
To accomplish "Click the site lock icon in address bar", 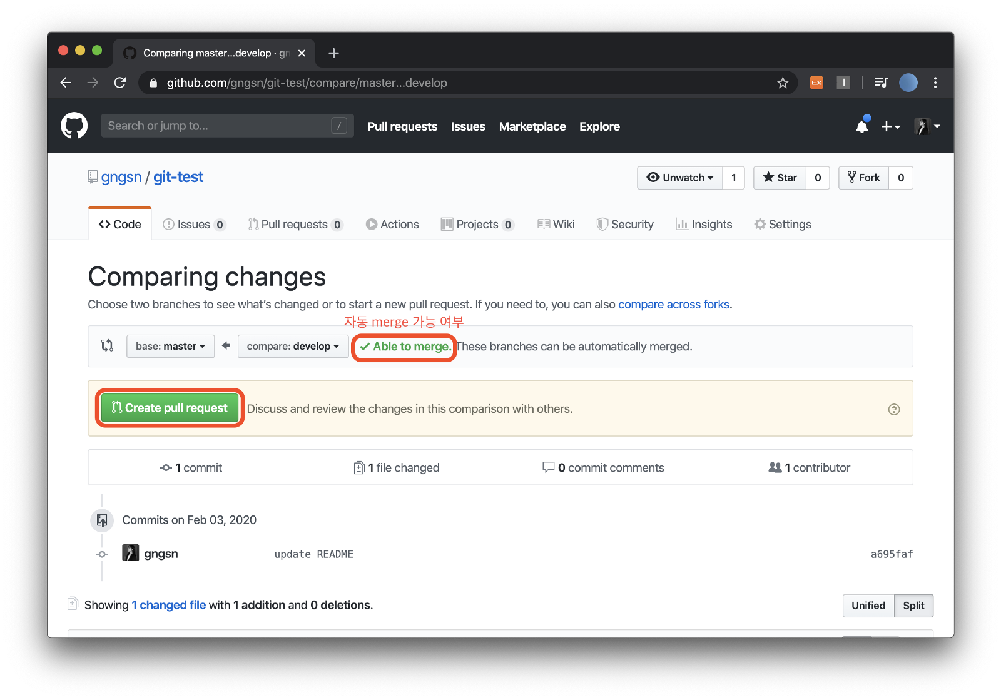I will click(x=153, y=83).
